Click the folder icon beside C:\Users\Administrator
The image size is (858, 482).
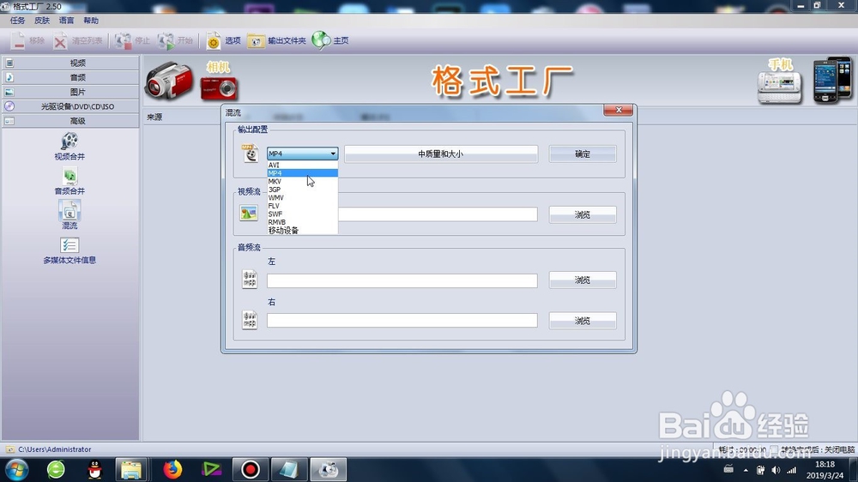[9, 449]
